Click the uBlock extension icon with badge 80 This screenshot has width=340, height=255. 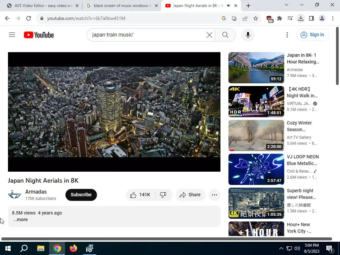(x=269, y=19)
